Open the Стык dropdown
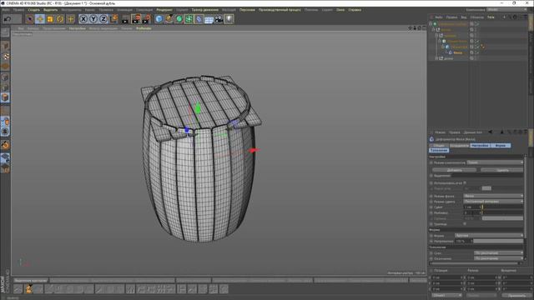Viewport: 534px width, 300px height. [x=499, y=253]
